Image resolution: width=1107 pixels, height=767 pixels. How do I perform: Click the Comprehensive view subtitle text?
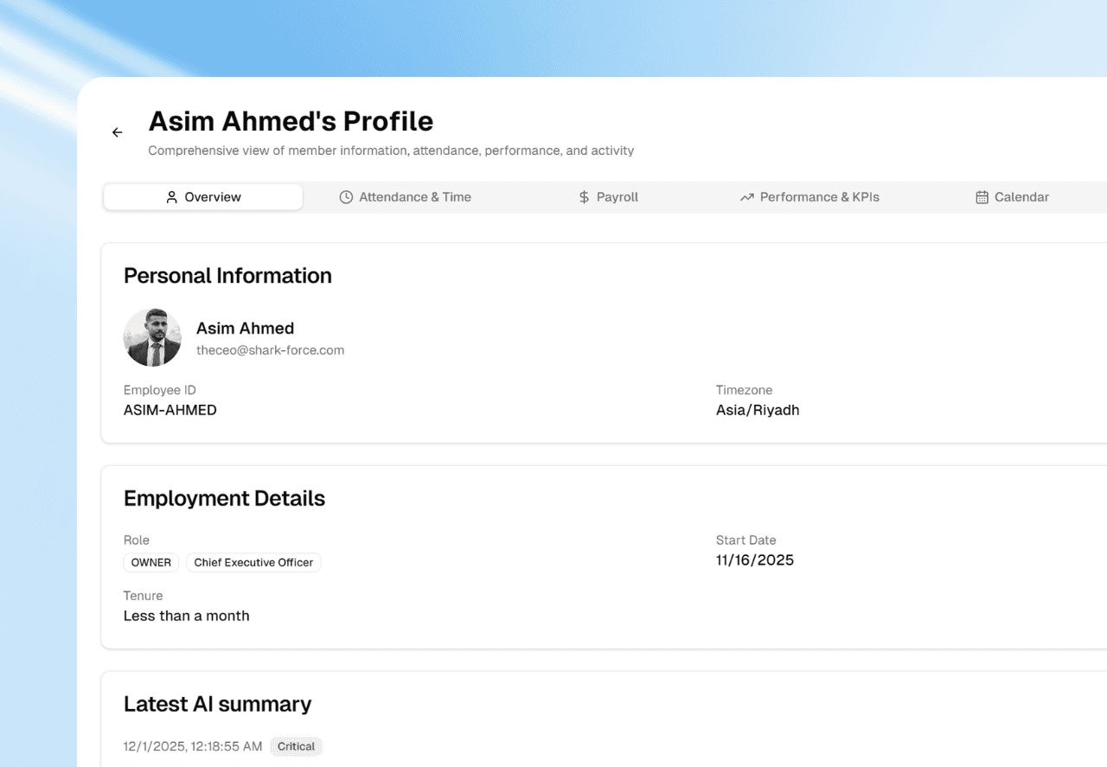coord(391,150)
